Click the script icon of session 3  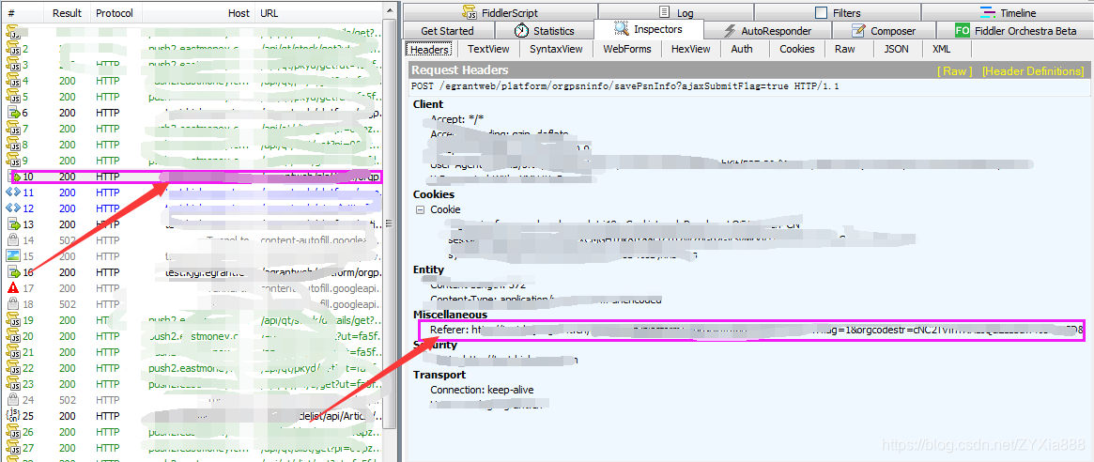pyautogui.click(x=12, y=64)
